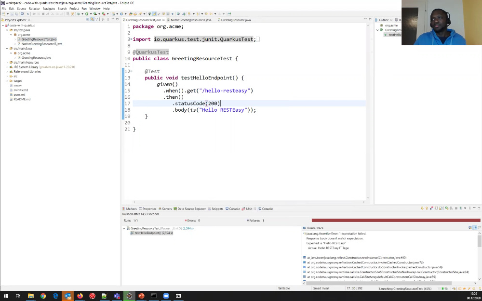Open the Run dropdown arrow
The width and height of the screenshot is (482, 301).
[x=91, y=14]
